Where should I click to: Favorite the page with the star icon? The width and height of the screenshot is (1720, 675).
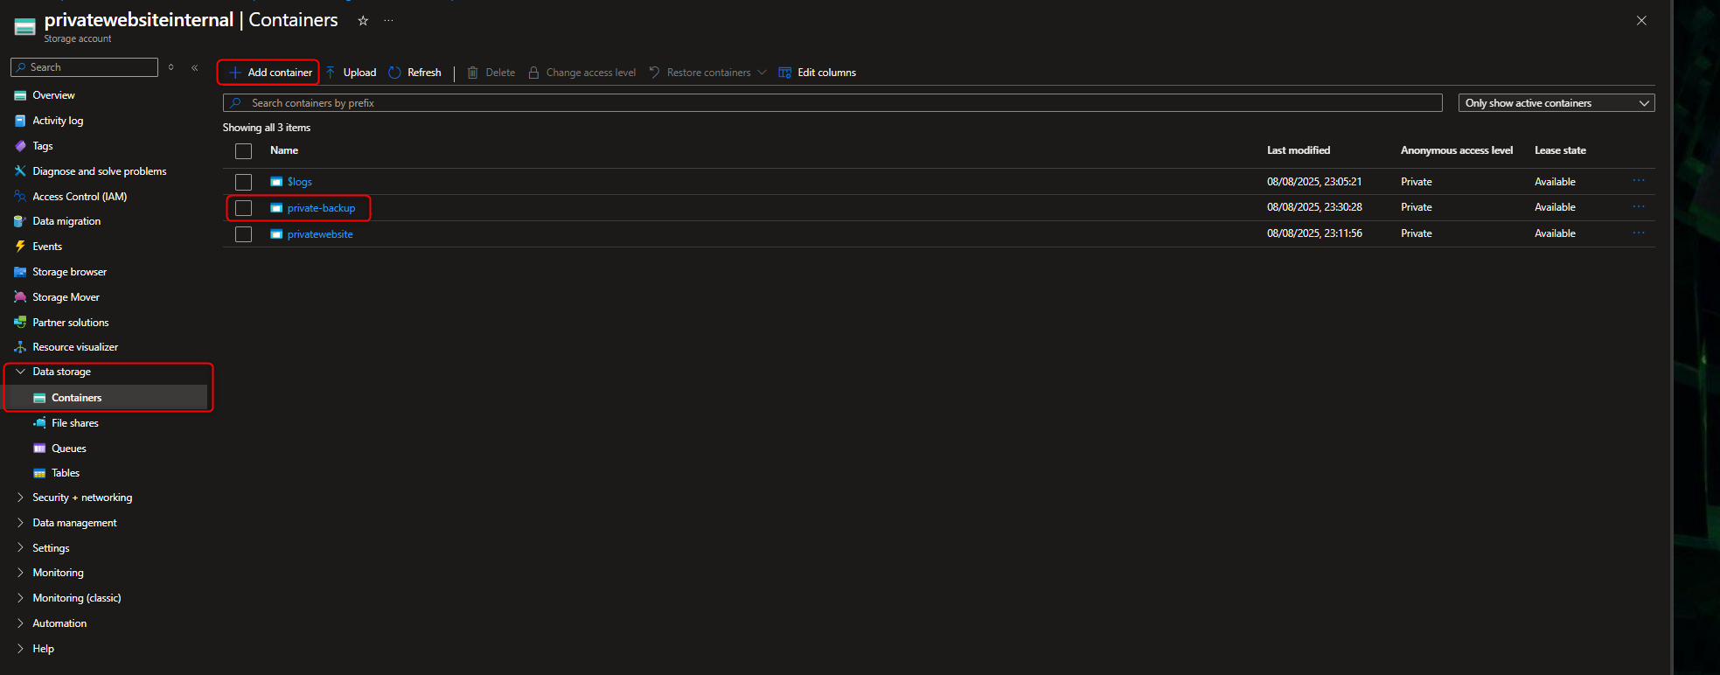pyautogui.click(x=363, y=20)
